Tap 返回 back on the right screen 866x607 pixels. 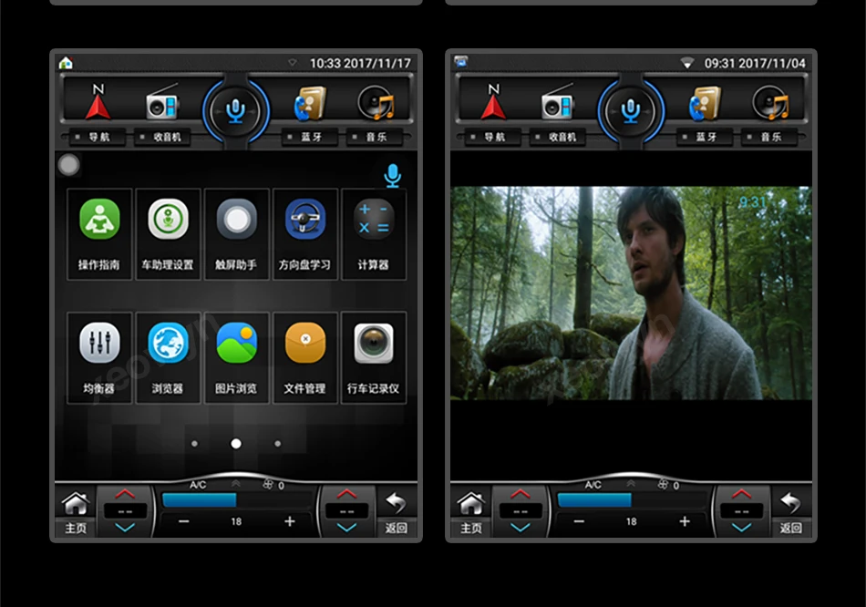coord(791,512)
